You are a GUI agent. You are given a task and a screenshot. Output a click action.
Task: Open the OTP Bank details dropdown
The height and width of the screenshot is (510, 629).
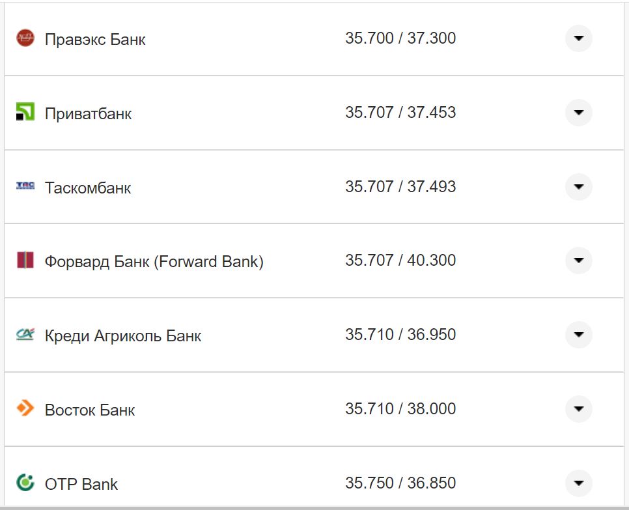pos(578,483)
